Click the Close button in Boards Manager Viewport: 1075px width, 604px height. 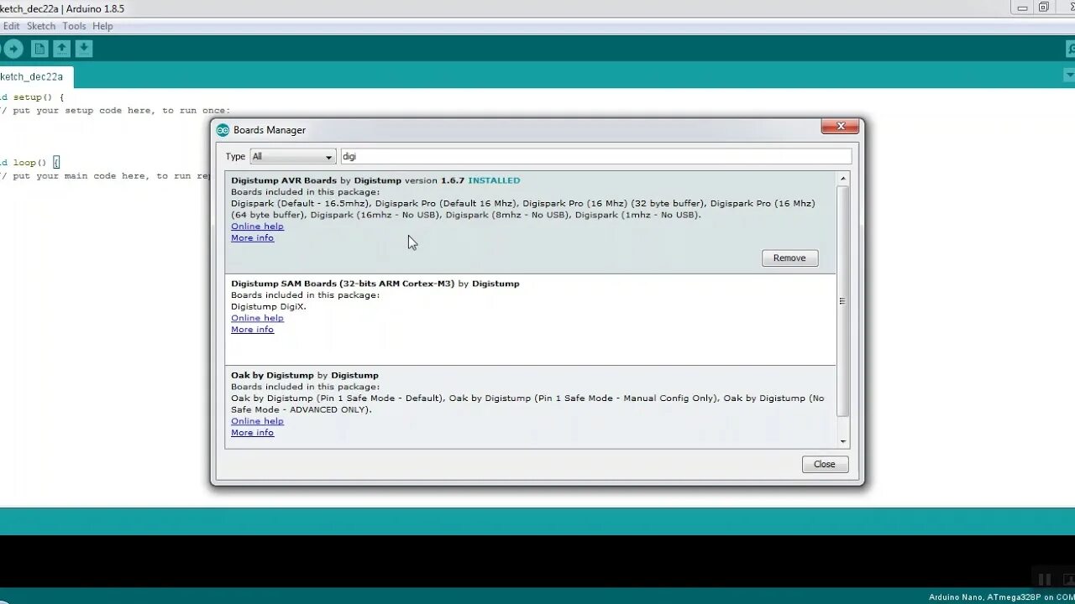(x=824, y=464)
